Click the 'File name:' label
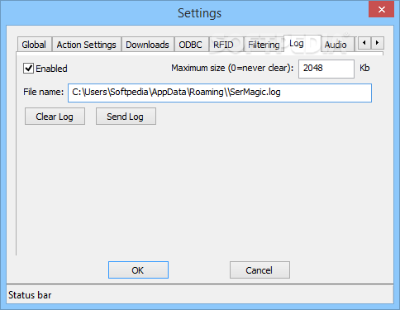Viewport: 400px width, 310px height. tap(43, 92)
